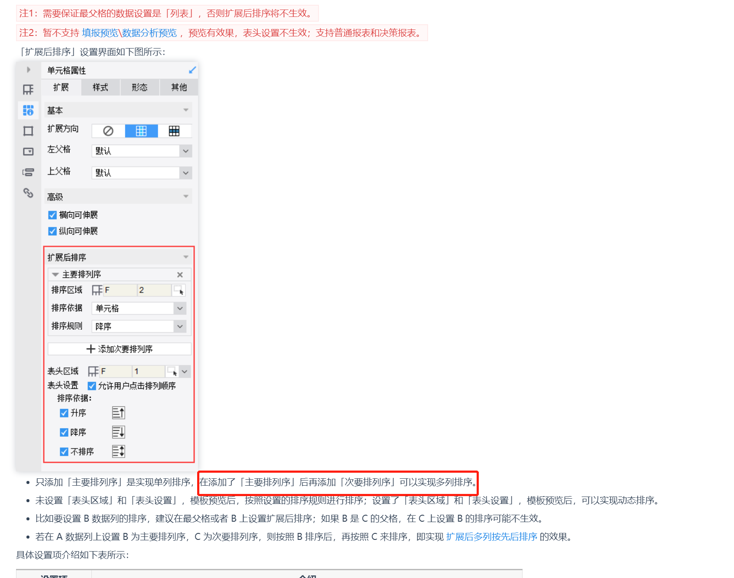Switch to the 其他 tab

[x=179, y=88]
